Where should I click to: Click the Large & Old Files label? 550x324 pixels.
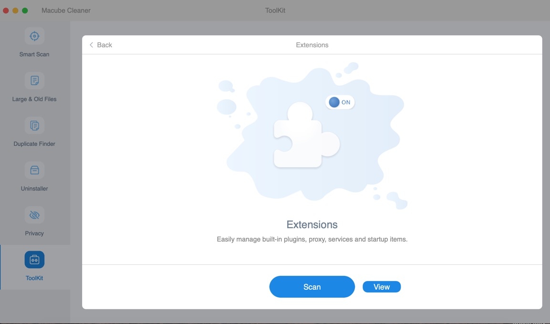click(34, 99)
